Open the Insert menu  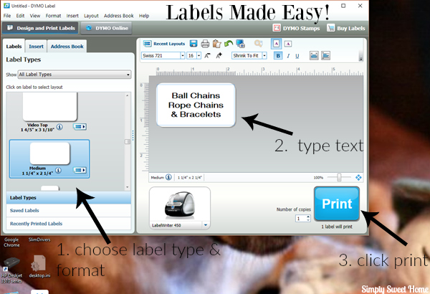(72, 16)
